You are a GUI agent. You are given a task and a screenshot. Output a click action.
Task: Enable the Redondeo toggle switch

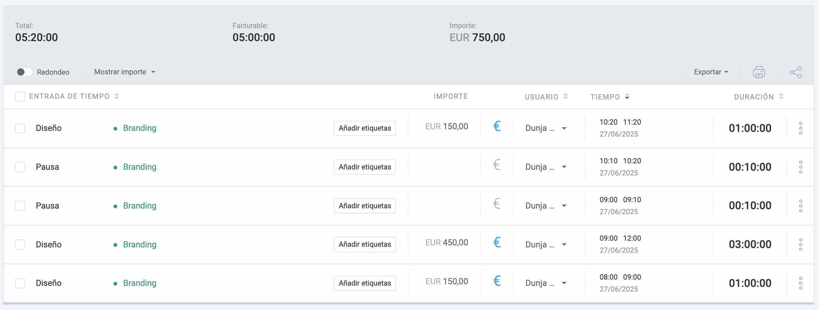(24, 72)
